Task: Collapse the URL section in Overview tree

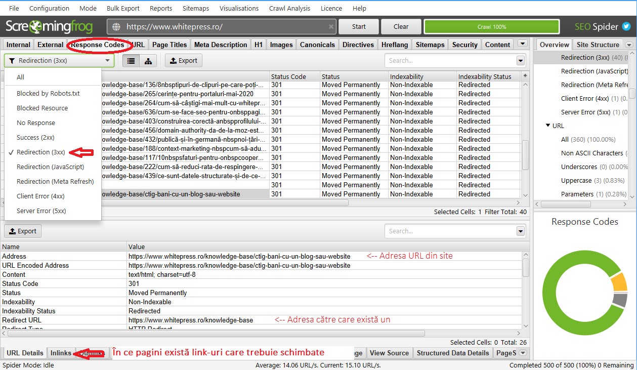Action: point(548,126)
